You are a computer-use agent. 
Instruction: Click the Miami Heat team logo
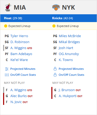click(8, 7)
